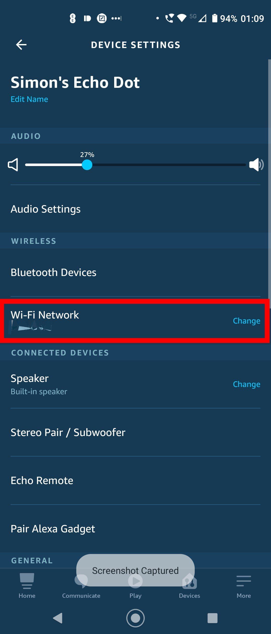Tap Change next to Speaker
Image resolution: width=271 pixels, height=634 pixels.
246,384
